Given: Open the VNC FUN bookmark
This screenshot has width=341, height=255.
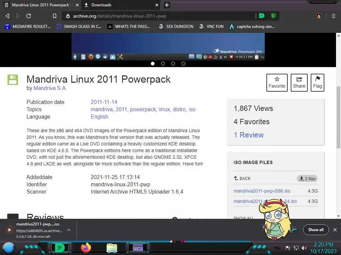Looking at the screenshot, I should [x=211, y=27].
